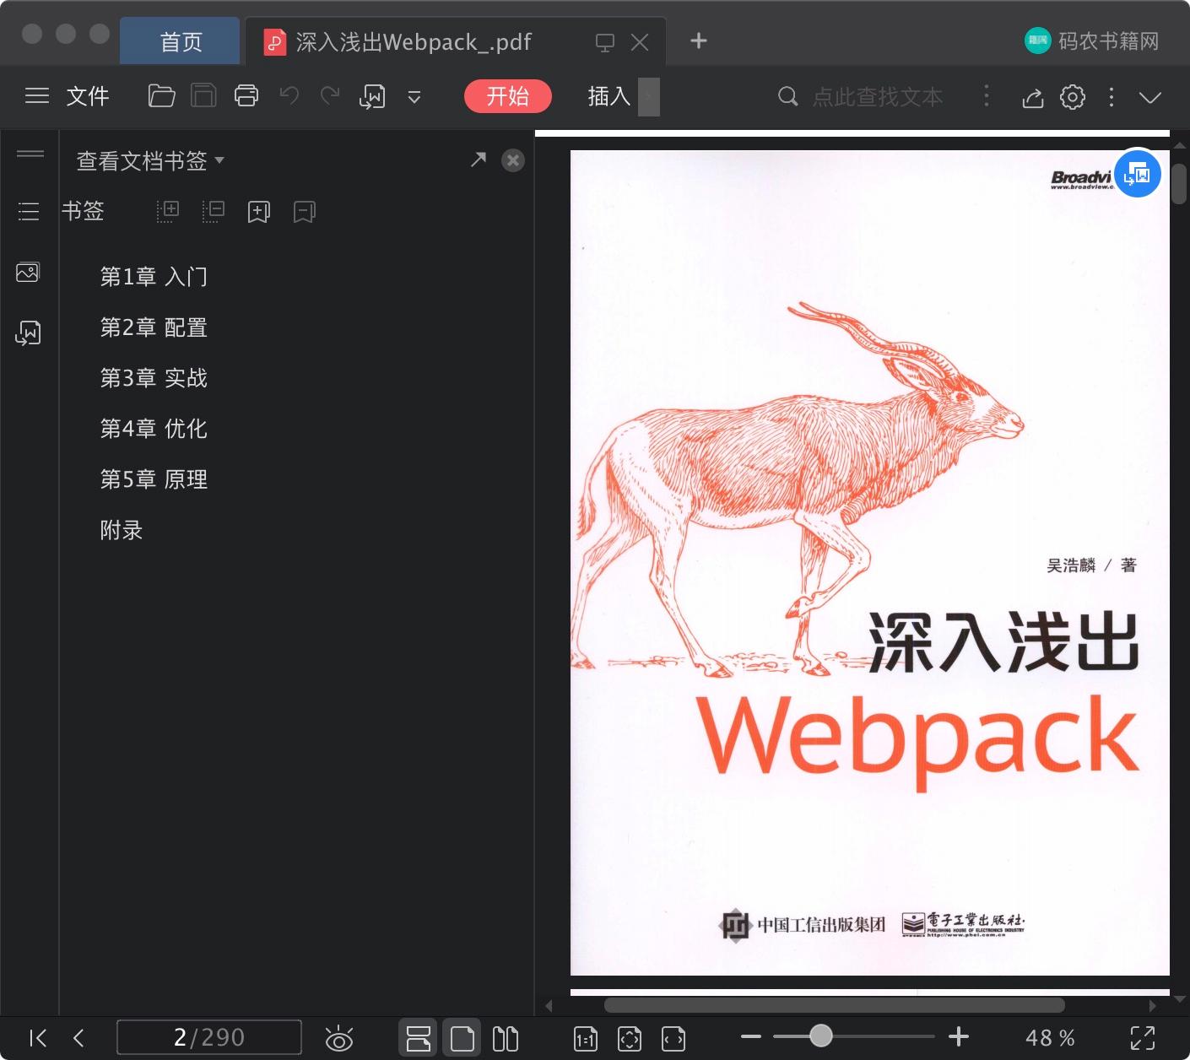Select the 插入 ribbon tab

[x=609, y=96]
